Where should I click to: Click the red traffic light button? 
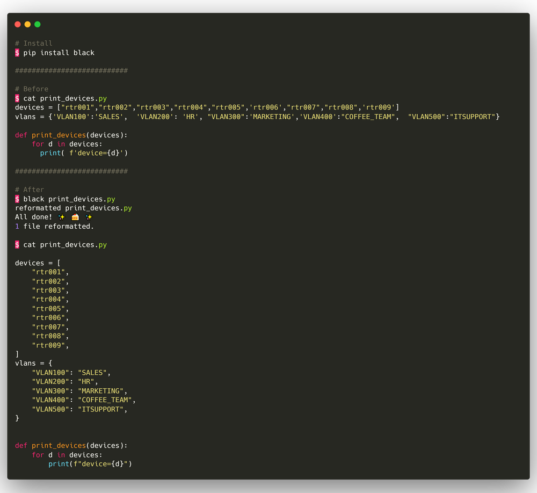[18, 24]
